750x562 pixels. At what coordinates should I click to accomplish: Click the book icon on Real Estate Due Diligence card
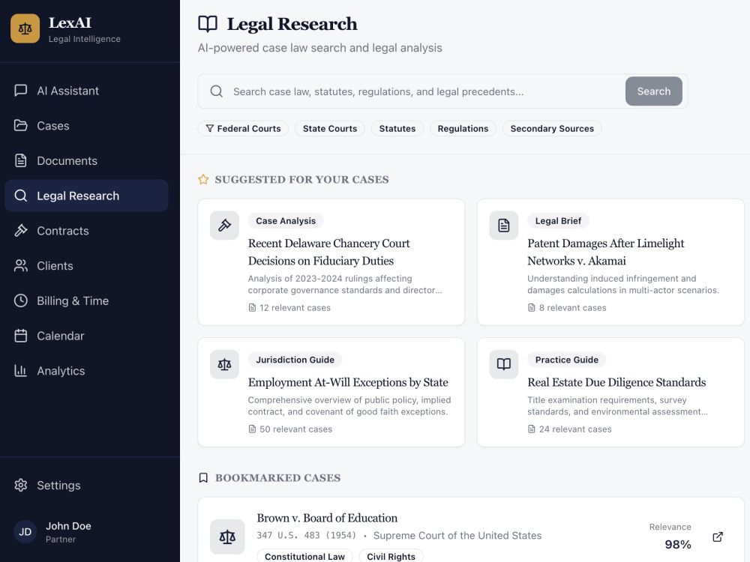(x=504, y=364)
